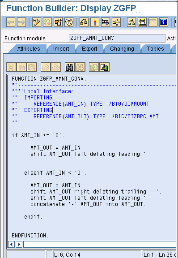This screenshot has width=178, height=258.
Task: Click the line "if AMT_IN >= '0'."
Action: pyautogui.click(x=38, y=135)
